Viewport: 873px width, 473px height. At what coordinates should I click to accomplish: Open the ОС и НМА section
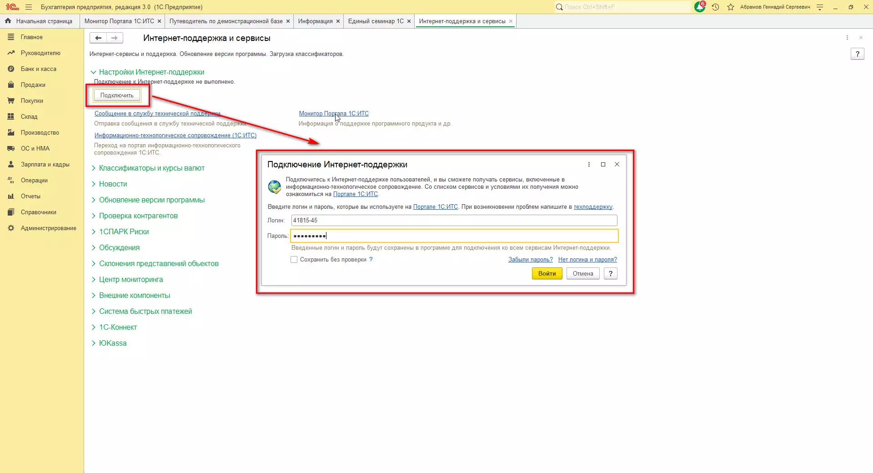[42, 149]
